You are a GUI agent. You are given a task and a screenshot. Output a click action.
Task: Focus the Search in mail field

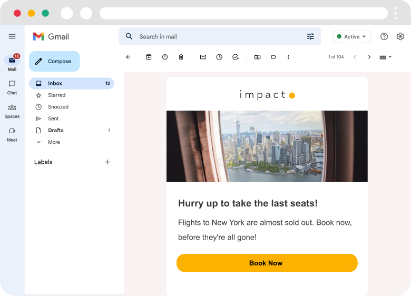[220, 36]
